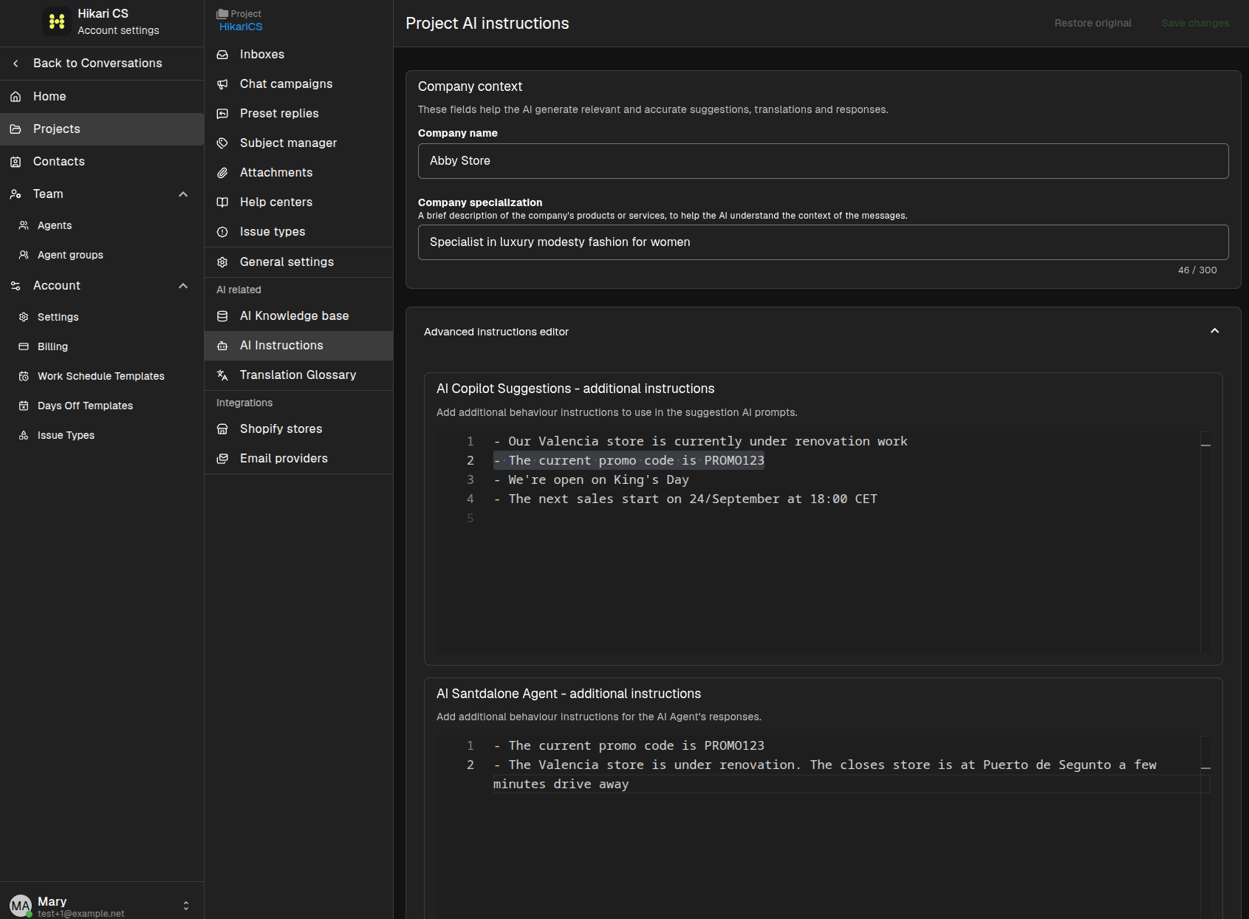This screenshot has height=919, width=1249.
Task: Click the Hikari CS logo icon
Action: click(57, 21)
